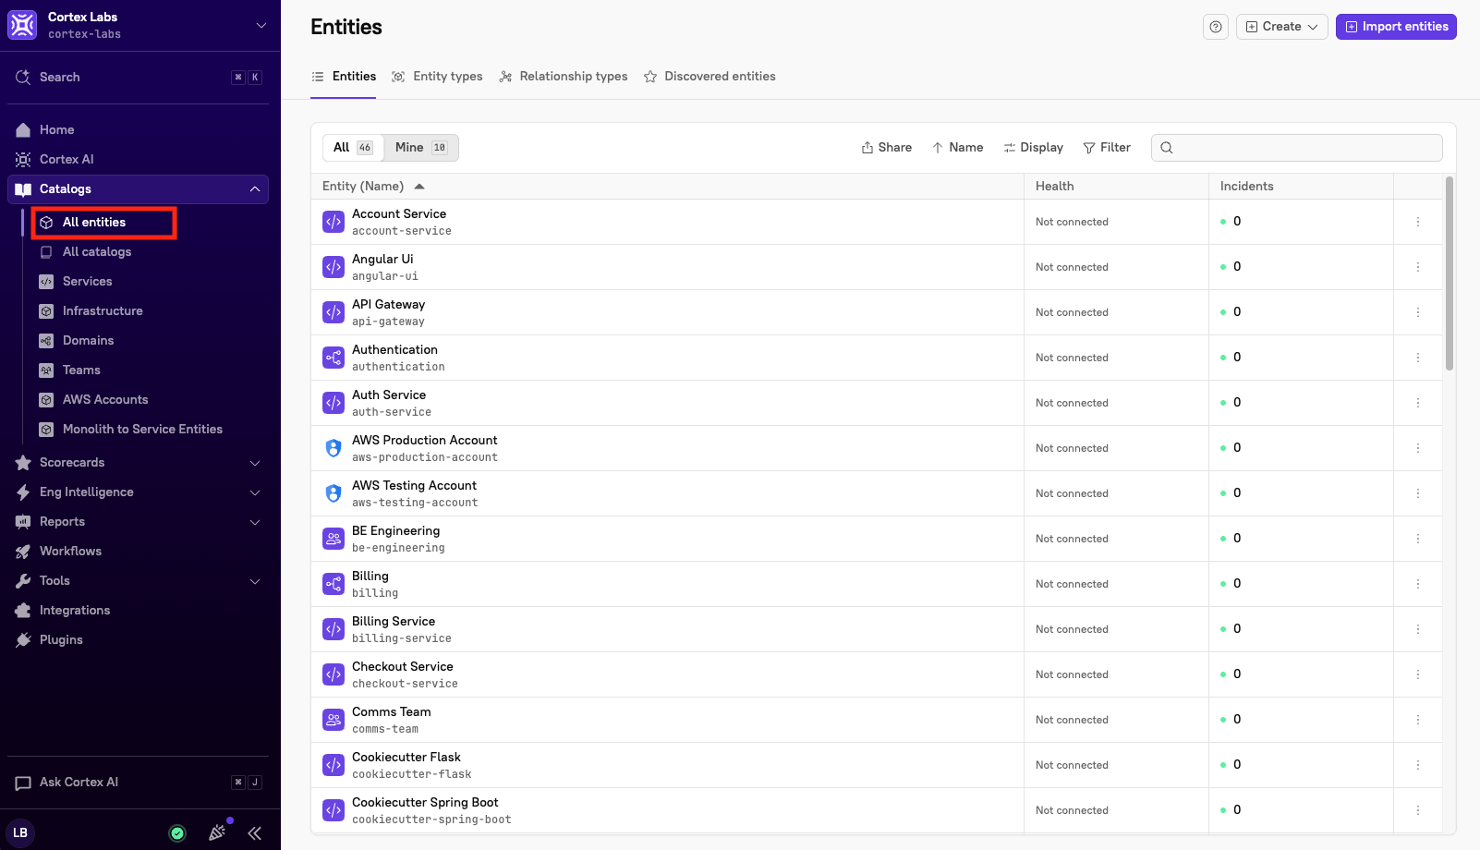
Task: Select Domains catalog in sidebar
Action: 150,341
